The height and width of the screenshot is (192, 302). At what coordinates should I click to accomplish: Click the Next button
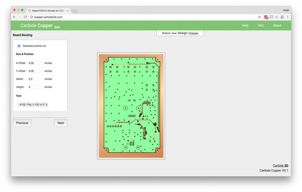point(61,123)
